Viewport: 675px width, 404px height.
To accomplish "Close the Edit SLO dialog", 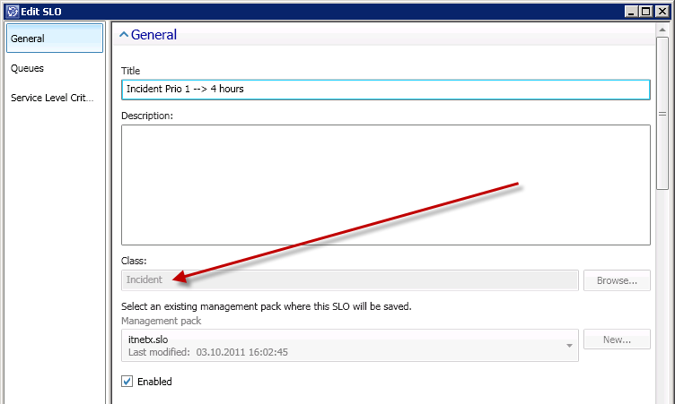I will click(x=662, y=10).
